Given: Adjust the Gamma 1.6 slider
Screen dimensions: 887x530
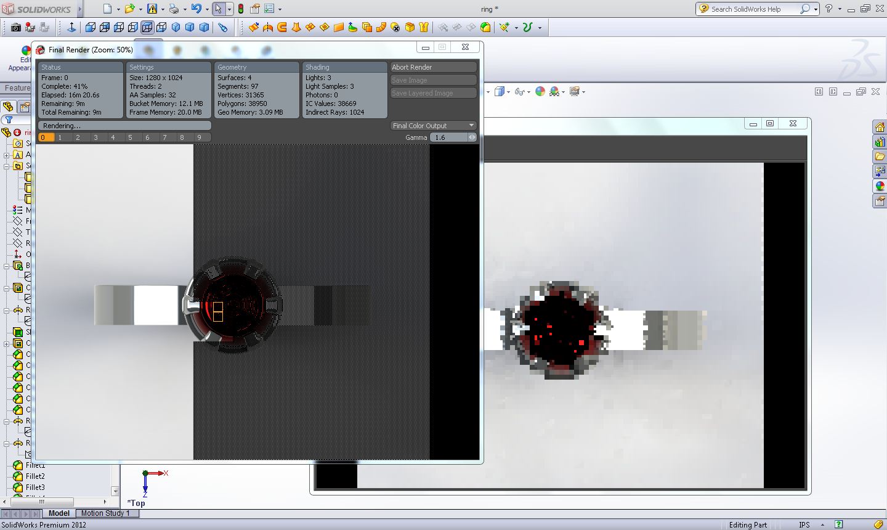Looking at the screenshot, I should (x=448, y=137).
